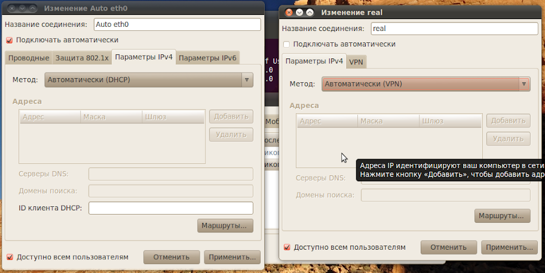Click 'Изменение Auto eth0' title bar text
Viewport: 545px width, 273px height.
[x=86, y=8]
